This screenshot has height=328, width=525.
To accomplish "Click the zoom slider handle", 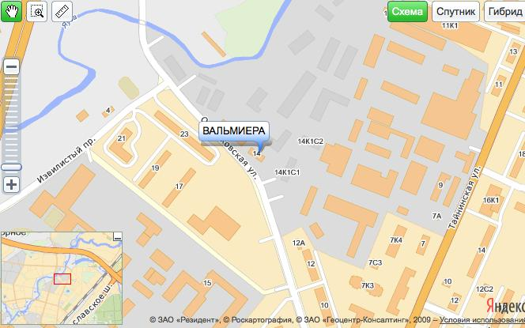I will [x=11, y=167].
